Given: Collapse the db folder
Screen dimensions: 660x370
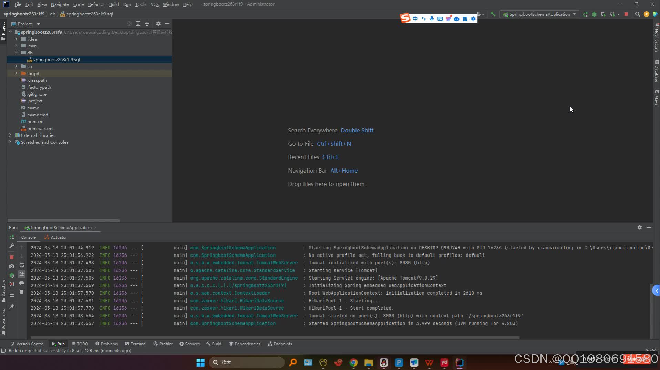Looking at the screenshot, I should pyautogui.click(x=16, y=53).
